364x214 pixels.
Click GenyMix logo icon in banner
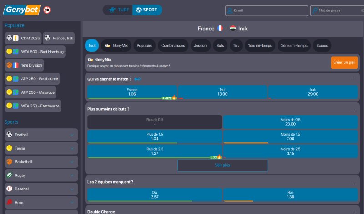point(90,60)
